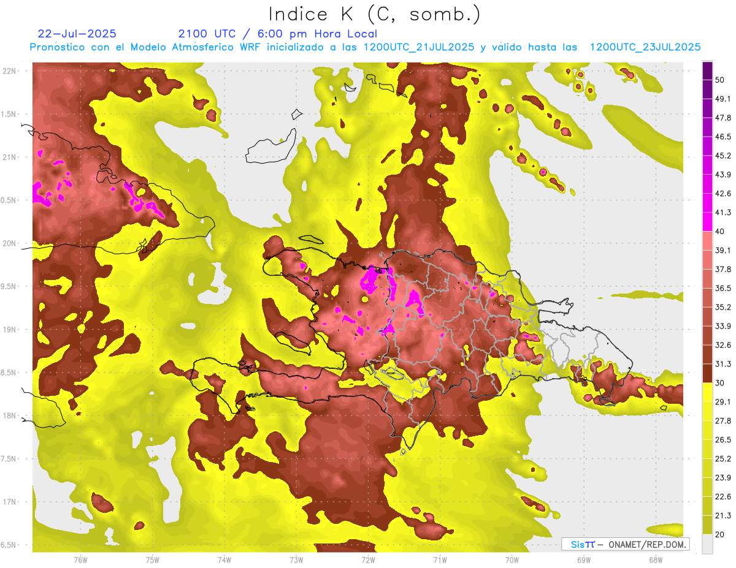Click the legend value "25.2"
The width and height of the screenshot is (736, 568).
723,459
